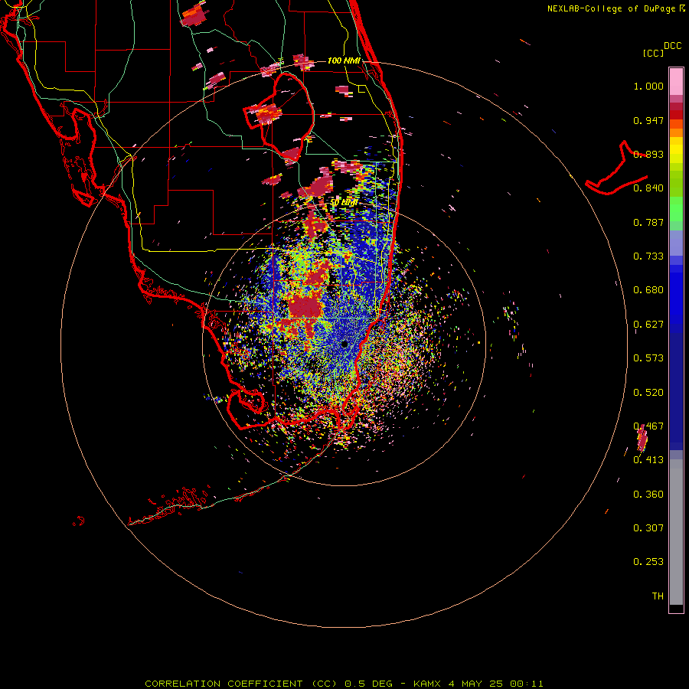Select the 0.840 scale value
This screenshot has height=689, width=689.
pyautogui.click(x=648, y=188)
